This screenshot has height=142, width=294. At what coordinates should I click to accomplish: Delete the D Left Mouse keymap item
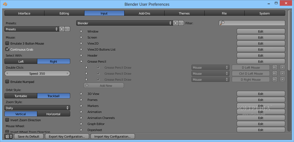tap(282, 68)
